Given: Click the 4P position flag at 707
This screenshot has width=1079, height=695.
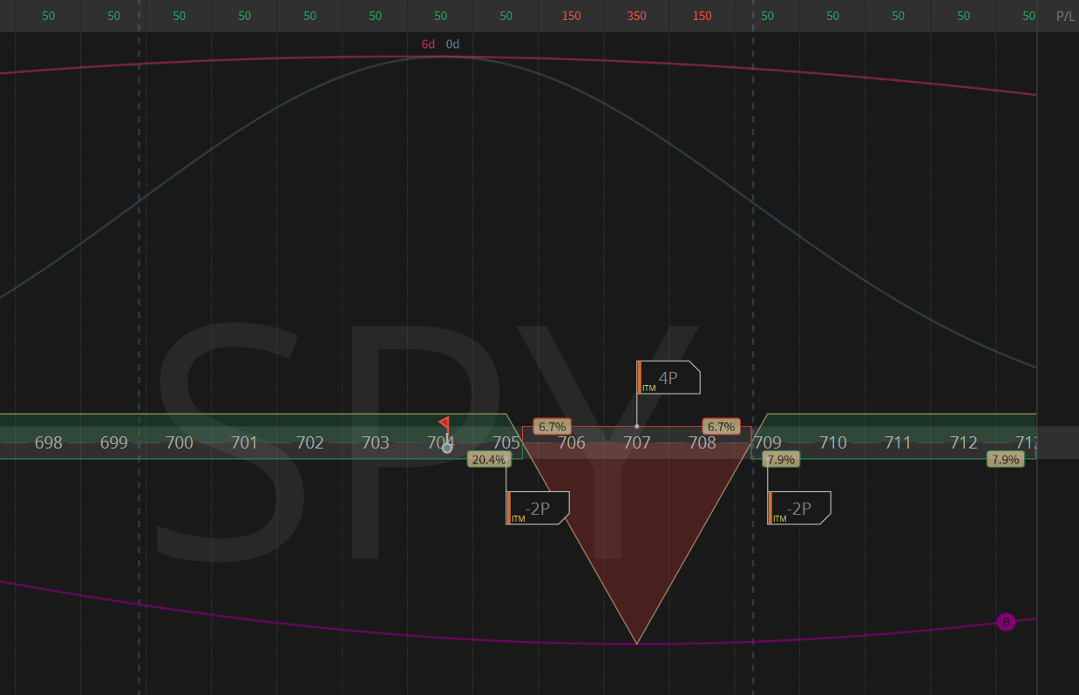Looking at the screenshot, I should [668, 377].
